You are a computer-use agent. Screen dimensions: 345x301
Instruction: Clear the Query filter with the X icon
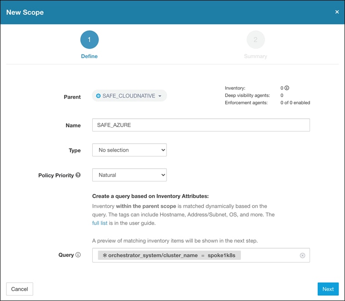[x=302, y=256]
